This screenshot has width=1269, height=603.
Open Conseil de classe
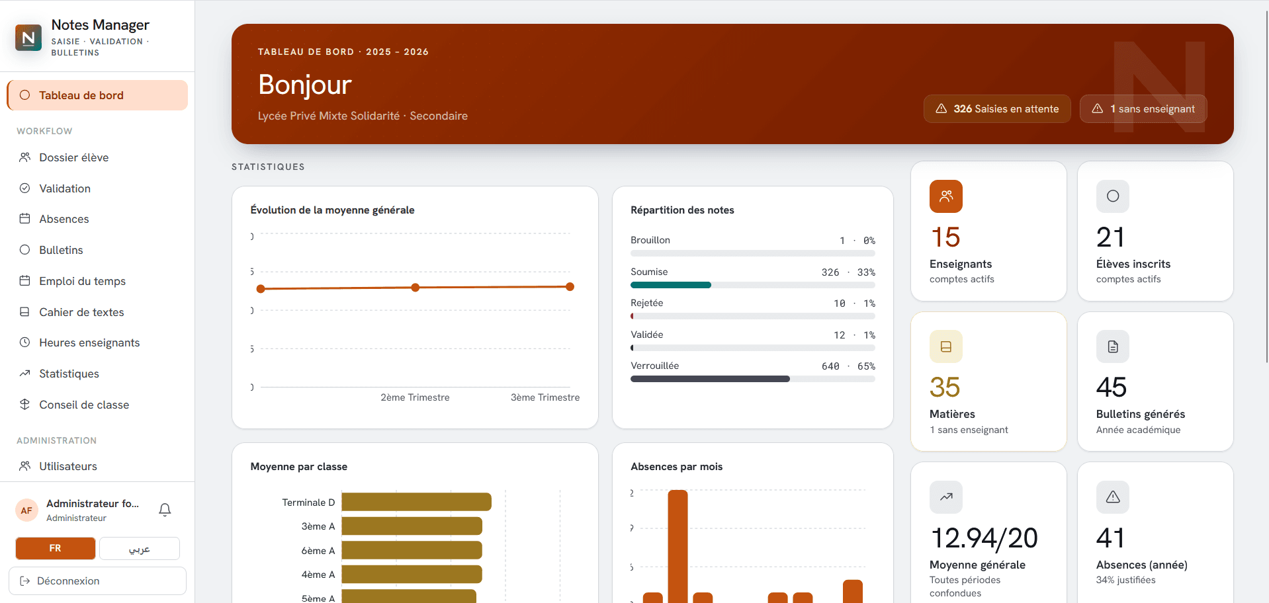tap(97, 405)
